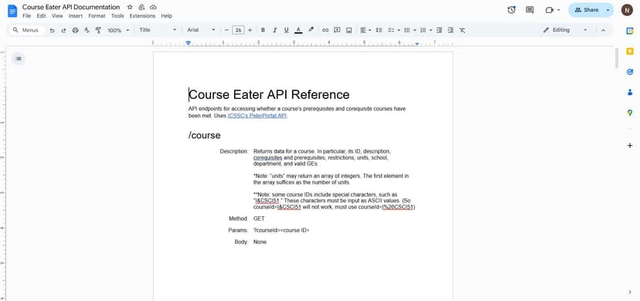
Task: Click the clear formatting icon
Action: tap(462, 30)
